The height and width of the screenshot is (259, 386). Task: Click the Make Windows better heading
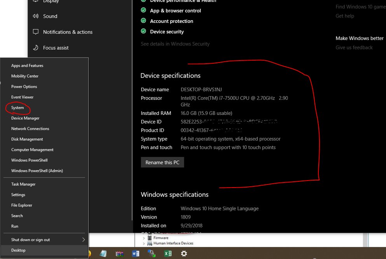pos(360,38)
